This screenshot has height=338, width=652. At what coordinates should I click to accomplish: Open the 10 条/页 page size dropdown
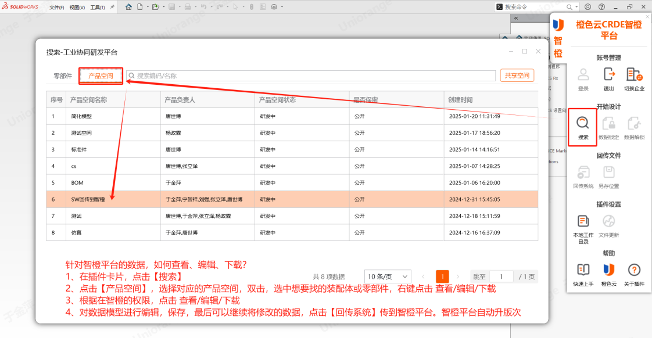click(388, 276)
